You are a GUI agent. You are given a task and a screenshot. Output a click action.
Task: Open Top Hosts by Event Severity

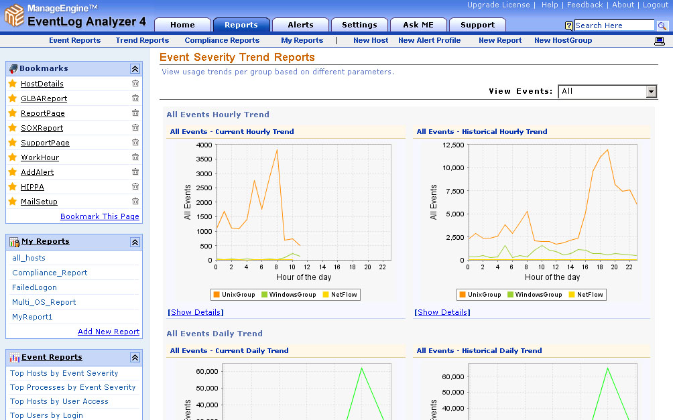coord(64,373)
